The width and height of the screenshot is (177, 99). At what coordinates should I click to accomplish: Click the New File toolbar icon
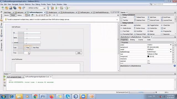[3, 8]
